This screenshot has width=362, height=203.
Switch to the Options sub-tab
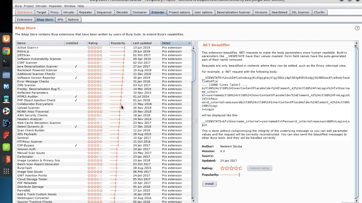[73, 20]
